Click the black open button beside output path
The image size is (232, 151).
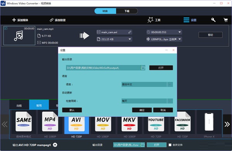click(161, 68)
